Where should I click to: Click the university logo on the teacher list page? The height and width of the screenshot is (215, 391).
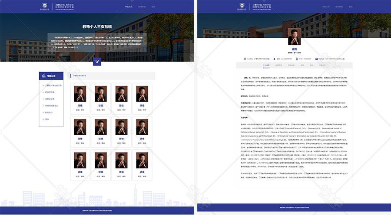click(44, 7)
